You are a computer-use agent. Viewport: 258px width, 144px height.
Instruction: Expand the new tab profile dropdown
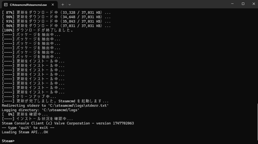(x=70, y=5)
